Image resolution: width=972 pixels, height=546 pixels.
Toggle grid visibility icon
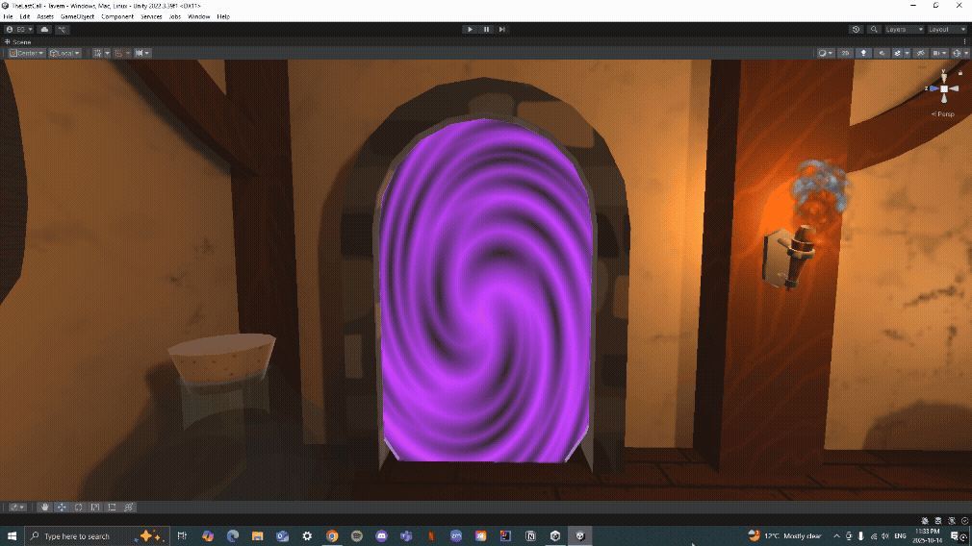(97, 53)
